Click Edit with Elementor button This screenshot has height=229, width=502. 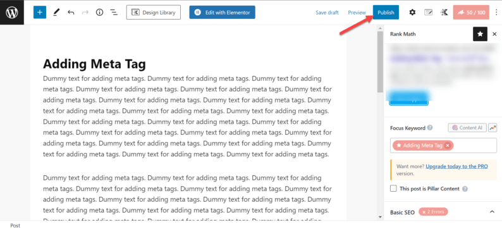222,13
